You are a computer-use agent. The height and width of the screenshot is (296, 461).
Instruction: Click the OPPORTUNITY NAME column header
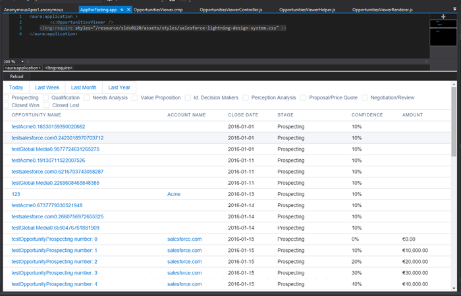[x=36, y=115]
